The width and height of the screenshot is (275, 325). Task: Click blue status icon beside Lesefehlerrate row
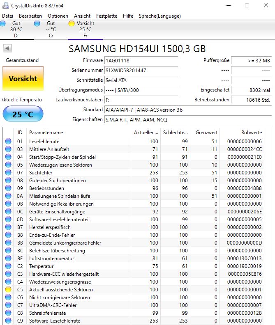(x=8, y=141)
